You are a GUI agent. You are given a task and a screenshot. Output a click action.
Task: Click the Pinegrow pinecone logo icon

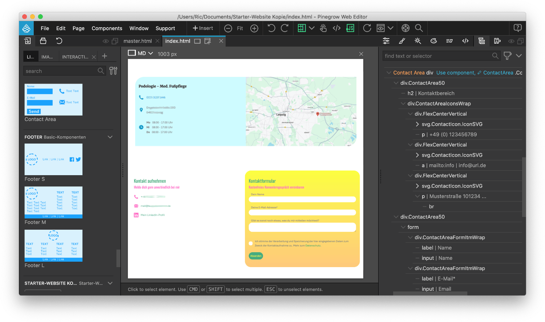(x=26, y=28)
